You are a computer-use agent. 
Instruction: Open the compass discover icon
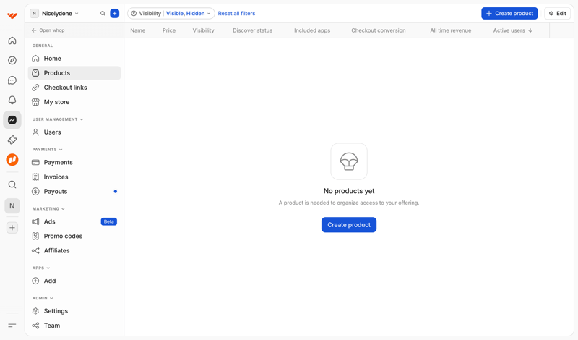coord(12,60)
